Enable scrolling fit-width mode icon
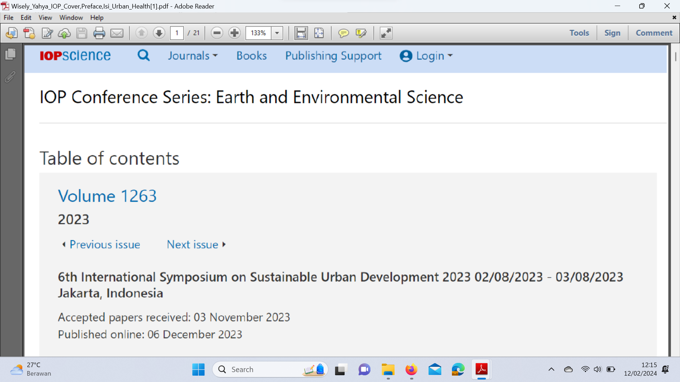The height and width of the screenshot is (382, 680). 301,33
